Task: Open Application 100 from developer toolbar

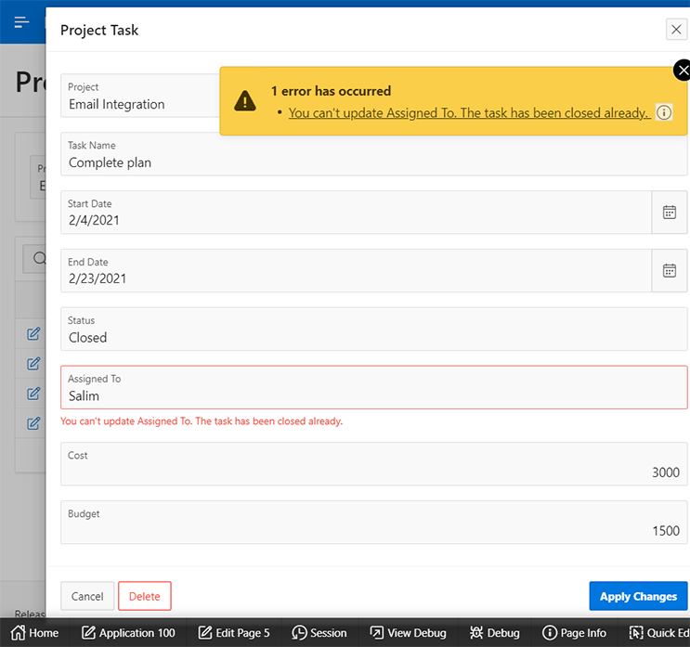Action: click(128, 633)
